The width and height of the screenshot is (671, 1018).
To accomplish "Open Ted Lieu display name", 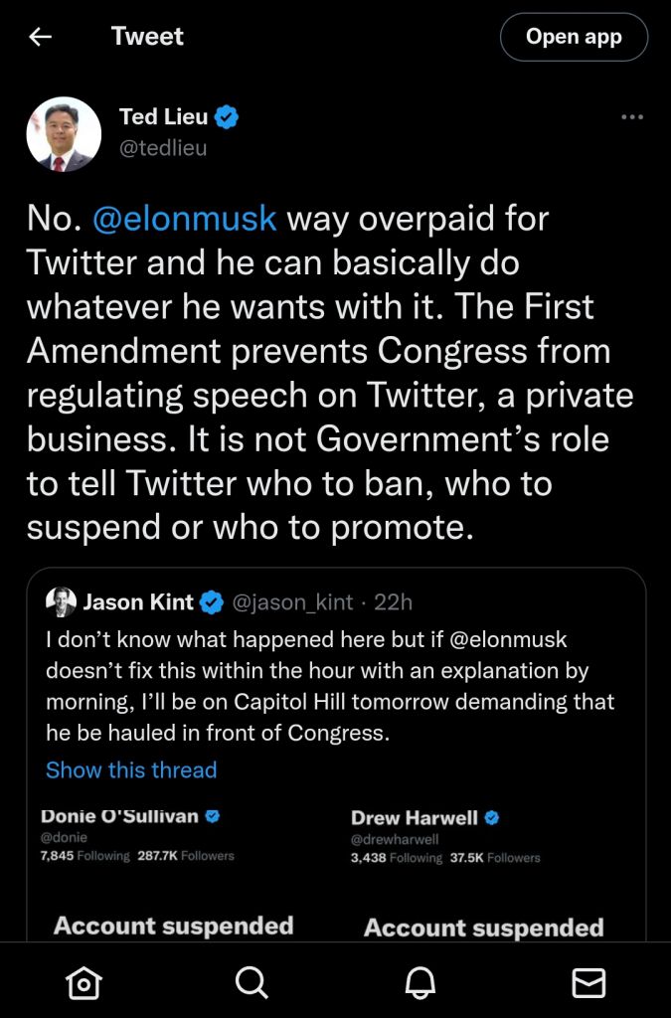I will (163, 117).
